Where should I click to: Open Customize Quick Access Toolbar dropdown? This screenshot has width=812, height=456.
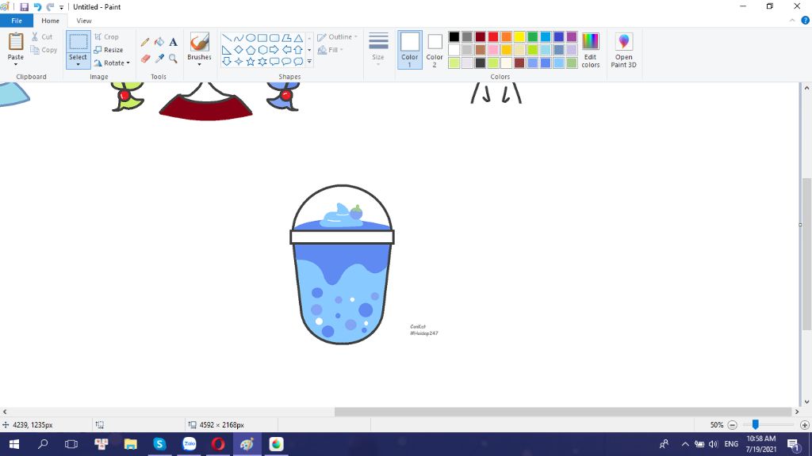[61, 7]
